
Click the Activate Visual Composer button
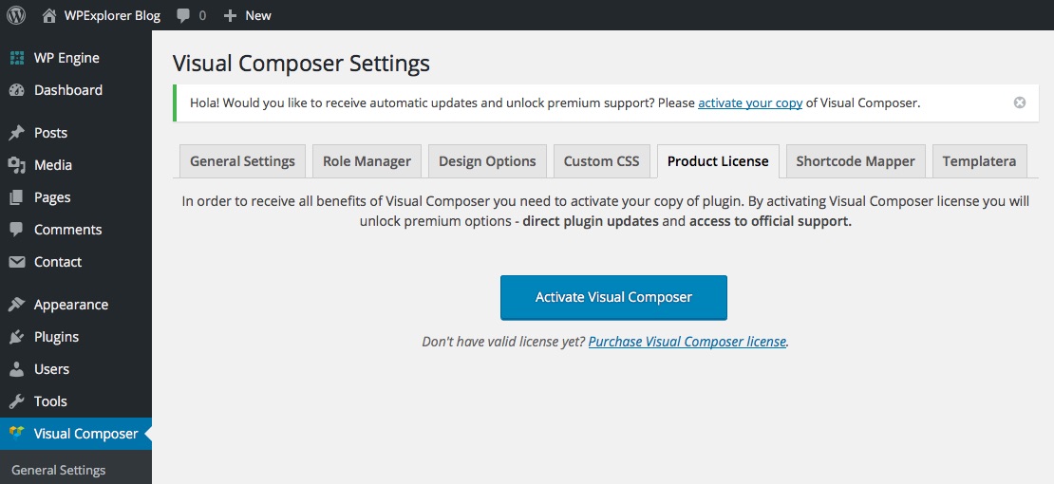click(613, 297)
